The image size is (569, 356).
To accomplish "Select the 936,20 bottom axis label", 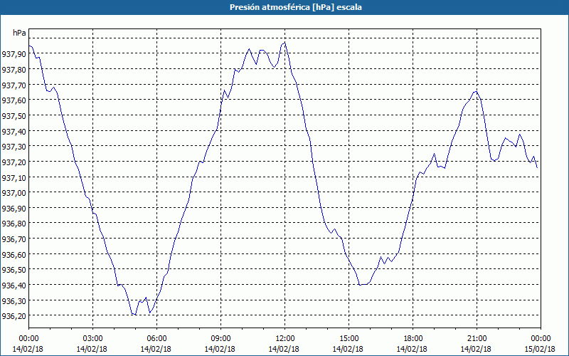I will [x=14, y=315].
